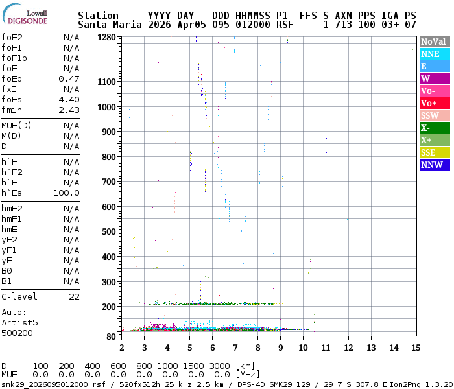The image size is (454, 389).
Task: Click the purple W legend swatch
Action: [435, 78]
